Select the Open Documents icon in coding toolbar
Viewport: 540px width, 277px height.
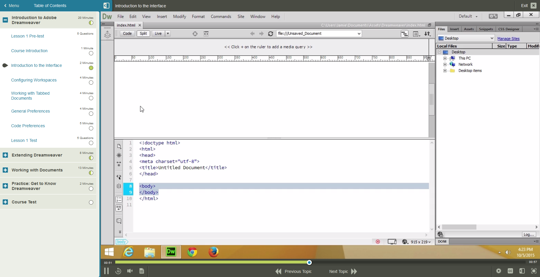[x=119, y=146]
